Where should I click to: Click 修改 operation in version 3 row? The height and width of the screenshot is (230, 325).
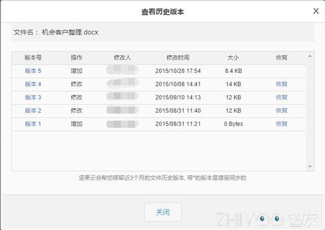(x=77, y=97)
